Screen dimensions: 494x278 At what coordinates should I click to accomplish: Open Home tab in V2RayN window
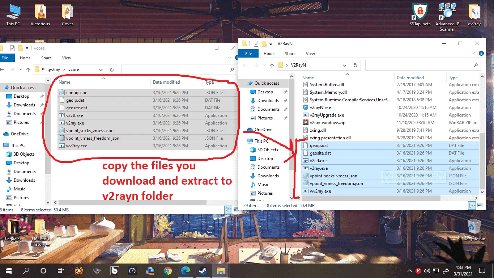[x=269, y=54]
